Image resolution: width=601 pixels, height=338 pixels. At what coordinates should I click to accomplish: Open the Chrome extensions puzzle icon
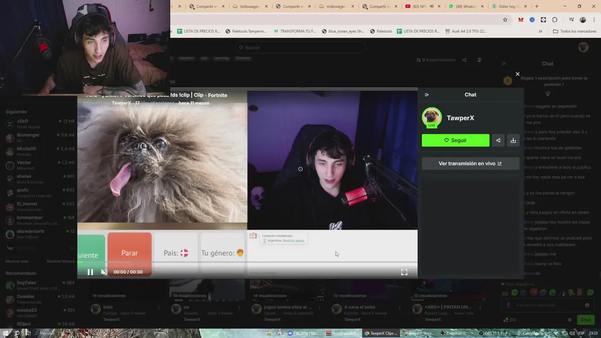(555, 20)
